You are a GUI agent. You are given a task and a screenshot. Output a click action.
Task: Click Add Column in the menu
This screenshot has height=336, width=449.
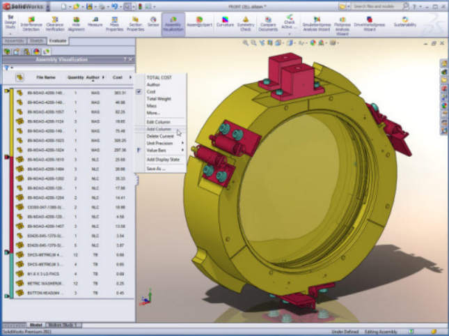pos(159,129)
